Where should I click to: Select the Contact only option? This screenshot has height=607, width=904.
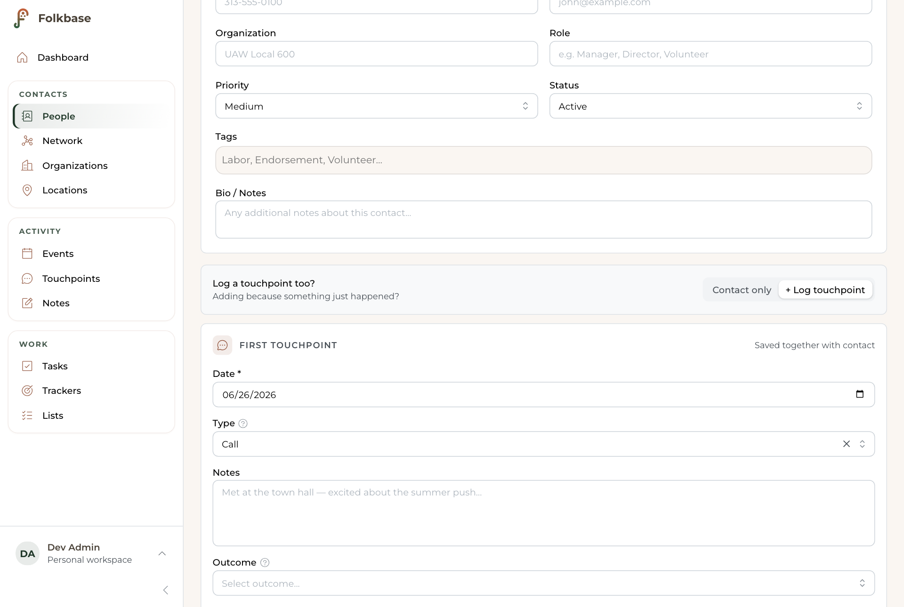[742, 290]
